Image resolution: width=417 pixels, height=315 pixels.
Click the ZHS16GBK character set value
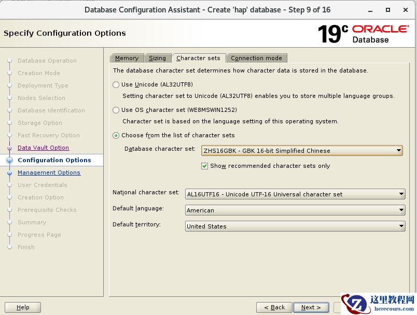pos(267,151)
